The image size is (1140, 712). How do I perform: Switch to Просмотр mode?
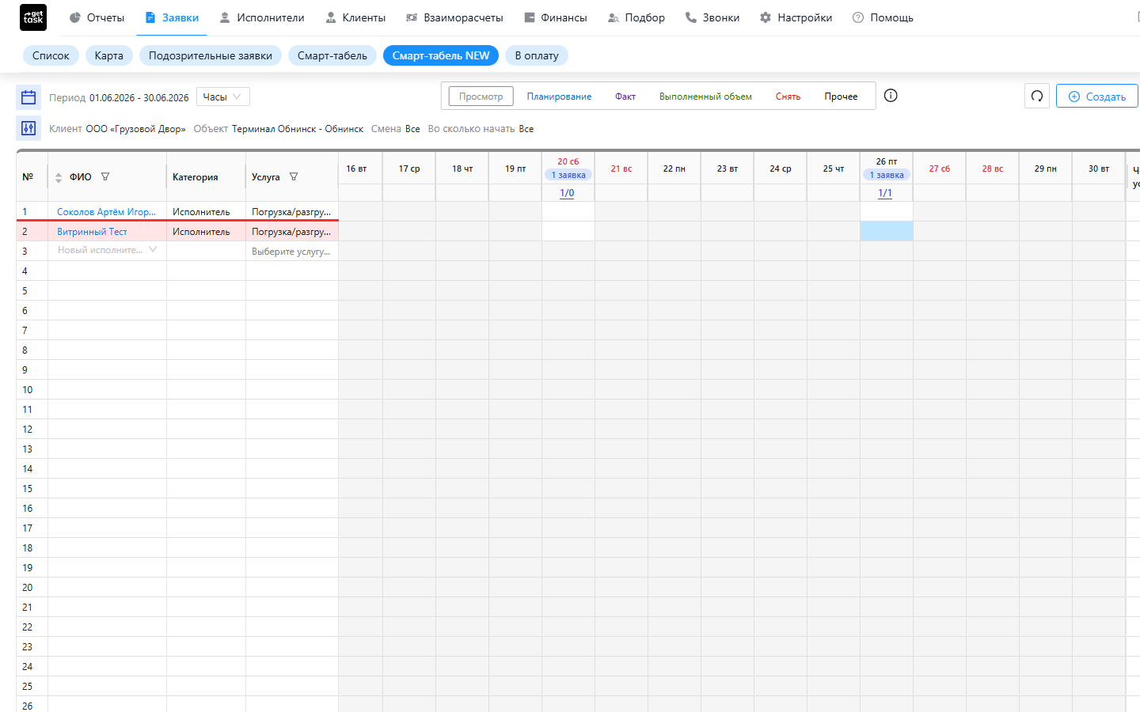(x=481, y=97)
